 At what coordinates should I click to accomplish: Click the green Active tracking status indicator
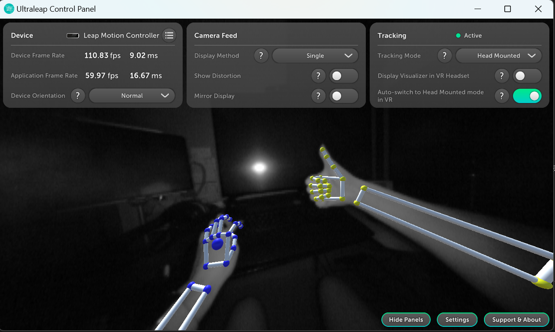[x=458, y=35]
